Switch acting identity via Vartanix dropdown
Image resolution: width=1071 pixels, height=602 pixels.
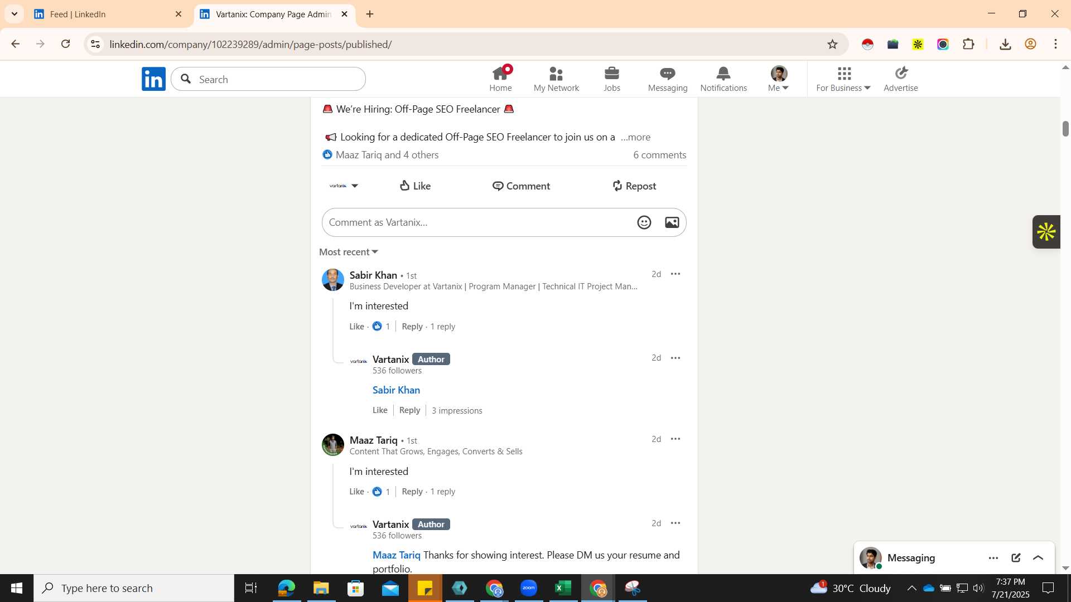point(344,186)
